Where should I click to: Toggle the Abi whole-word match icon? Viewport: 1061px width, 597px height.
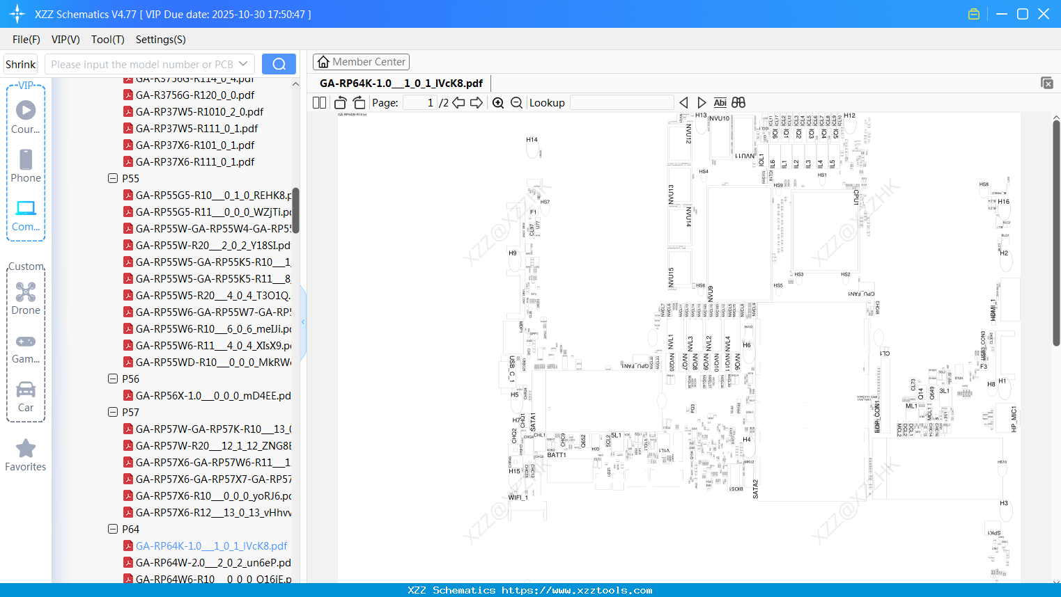720,102
